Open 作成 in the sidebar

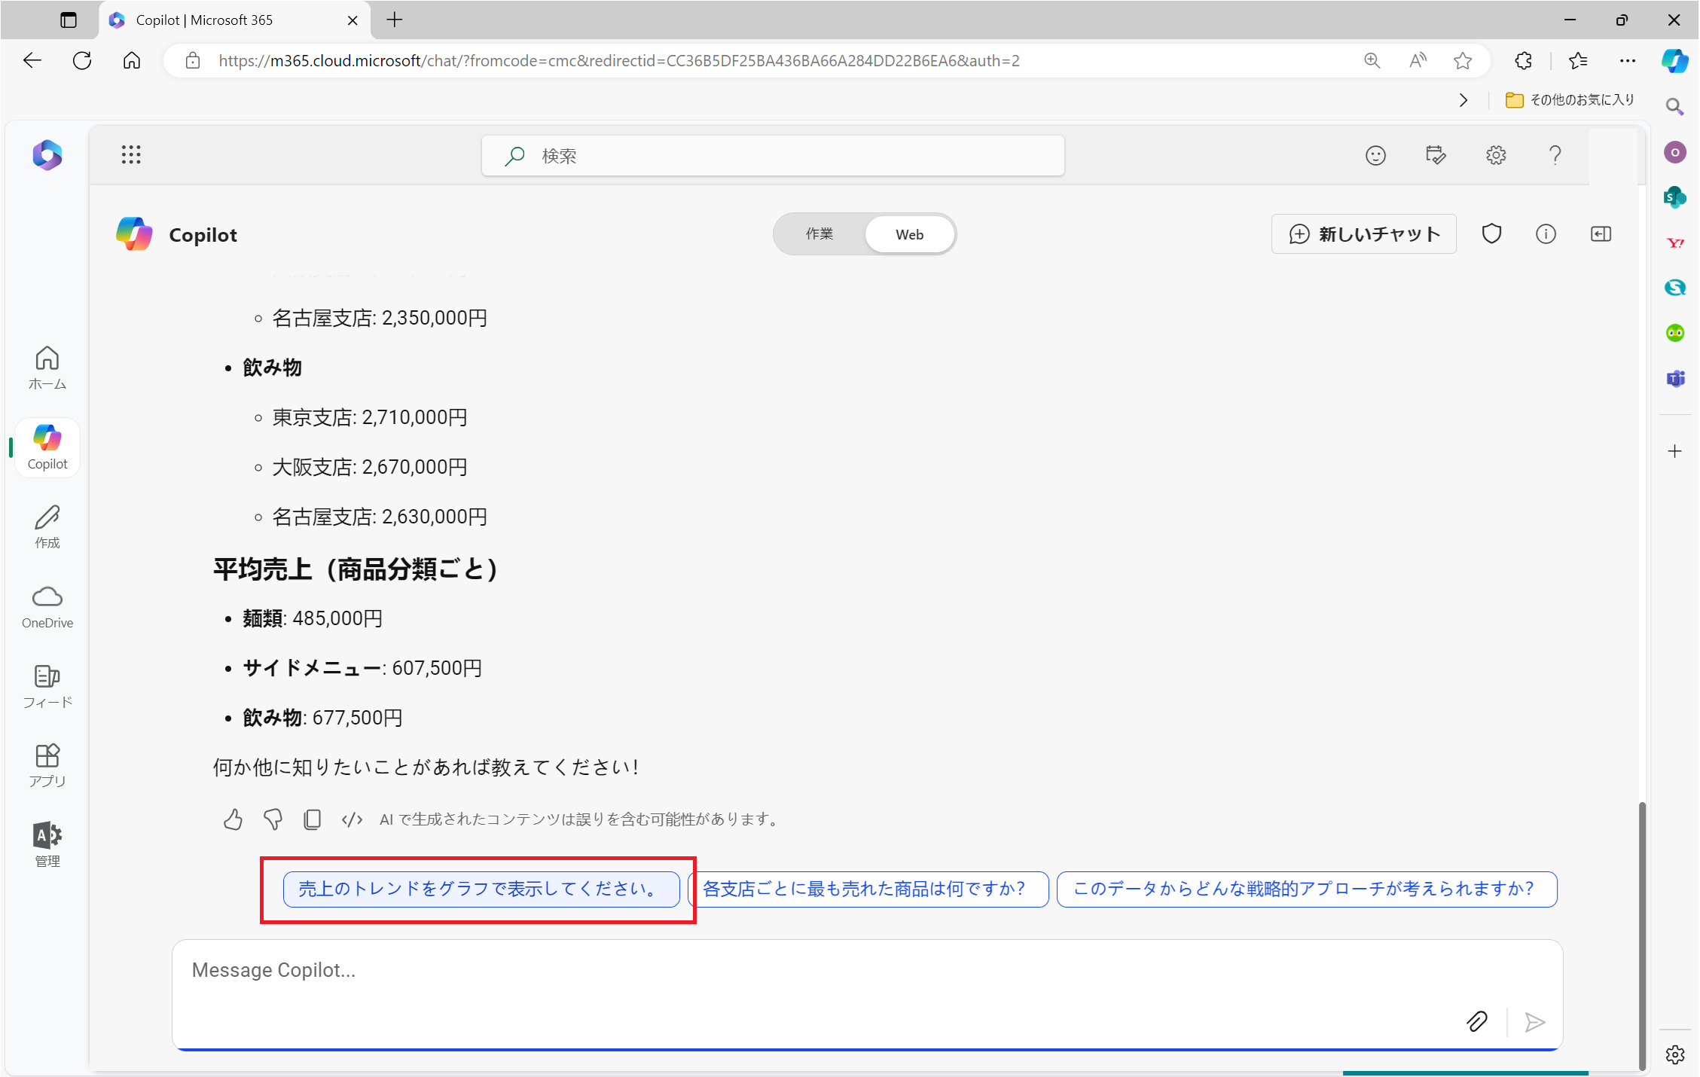pyautogui.click(x=47, y=526)
